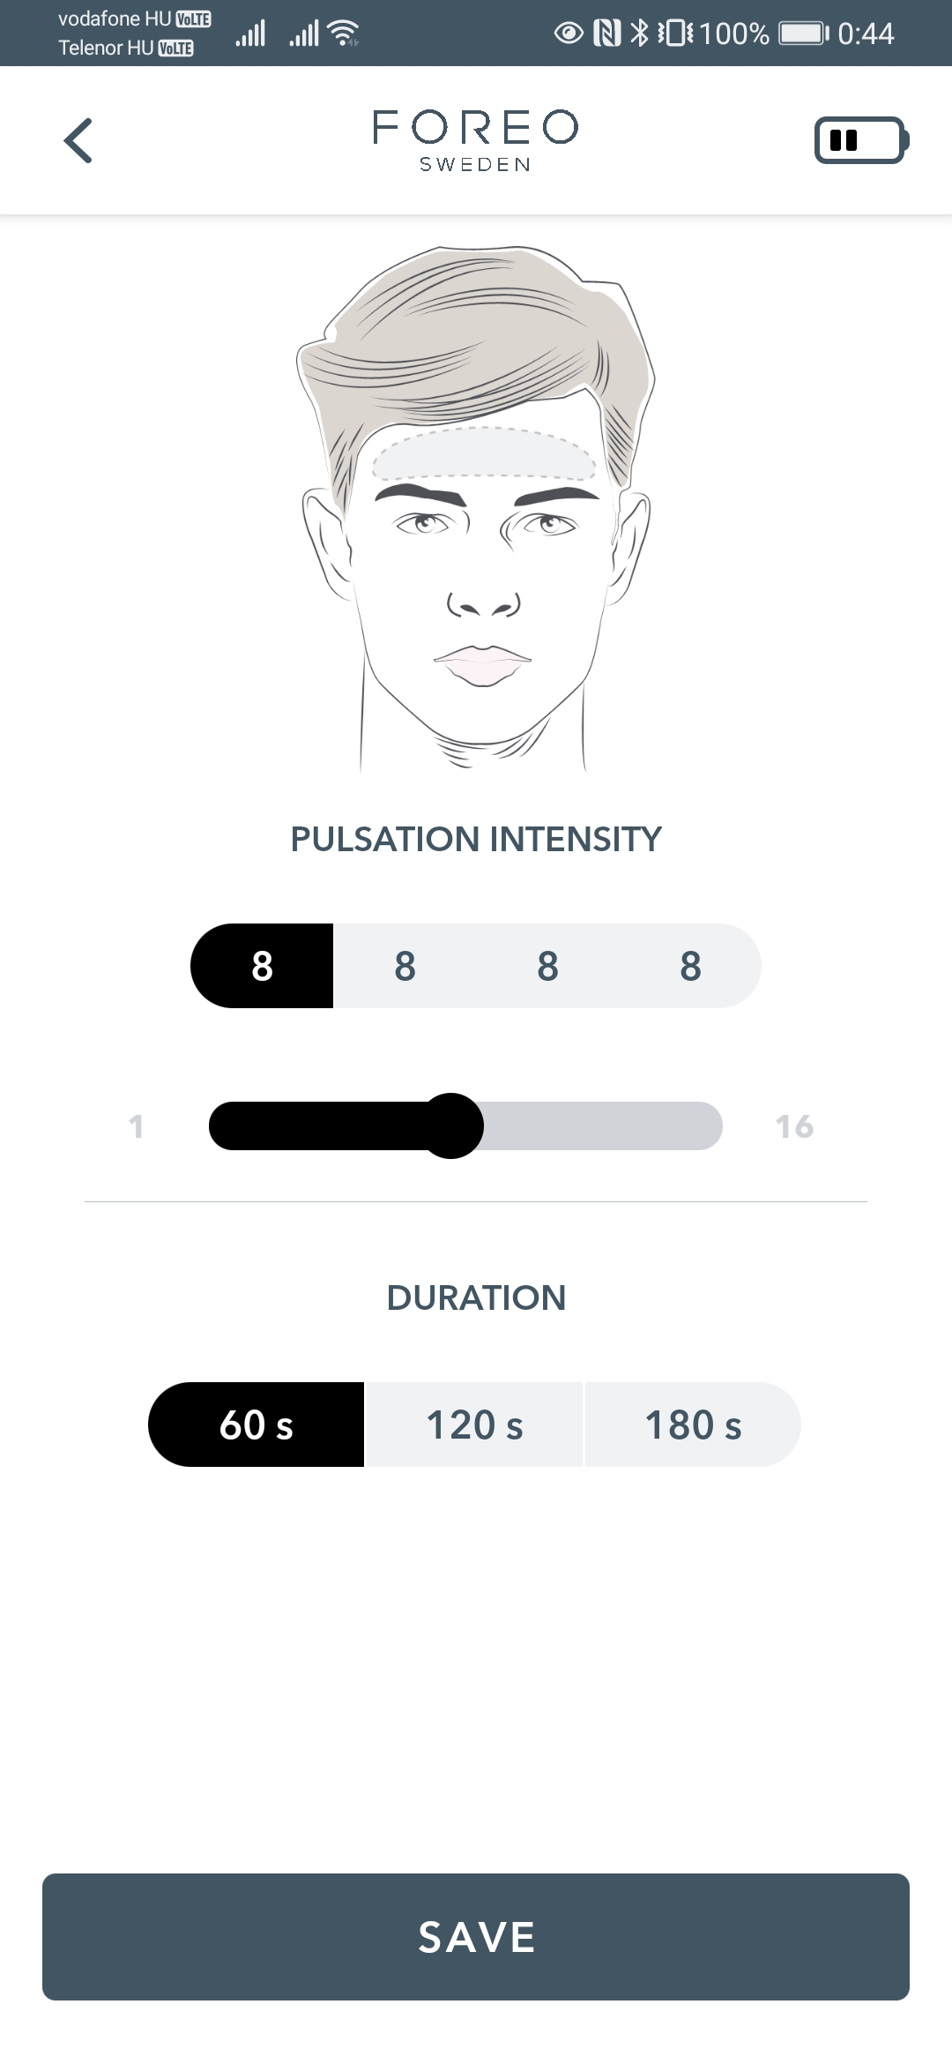Select the fourth pulsation intensity segment
952x2064 pixels.
point(690,966)
